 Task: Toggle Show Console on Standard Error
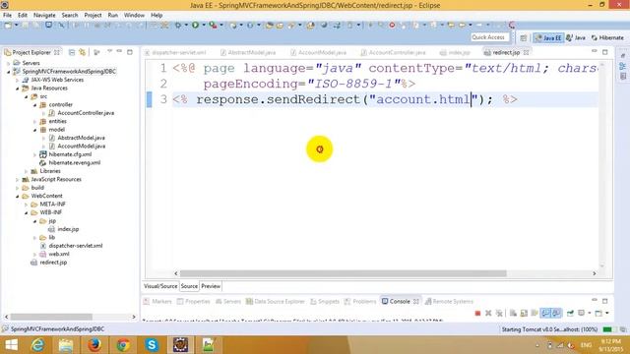(556, 313)
